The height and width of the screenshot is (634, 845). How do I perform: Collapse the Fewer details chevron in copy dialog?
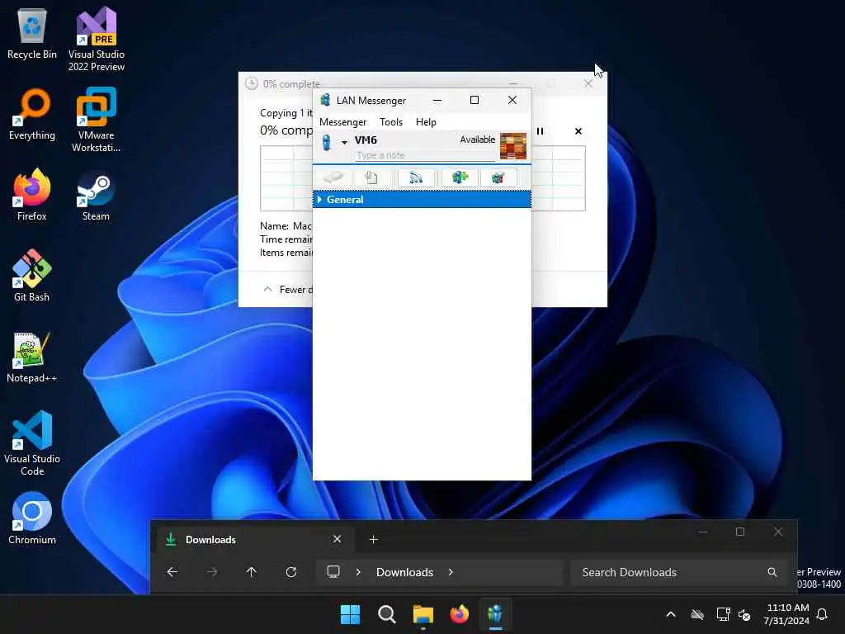(267, 290)
